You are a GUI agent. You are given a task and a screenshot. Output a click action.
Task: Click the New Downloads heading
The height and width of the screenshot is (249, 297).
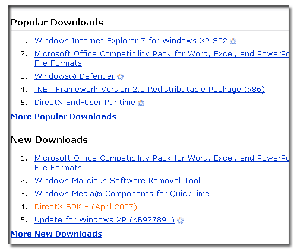(49, 140)
